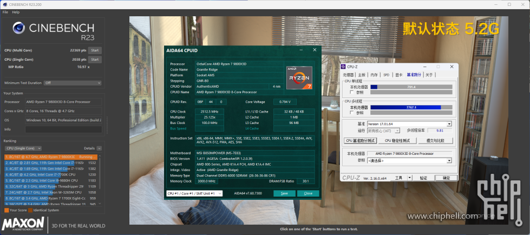Click the CPU-Z title bar icon
Screen dimensions: 530x235
[343, 67]
